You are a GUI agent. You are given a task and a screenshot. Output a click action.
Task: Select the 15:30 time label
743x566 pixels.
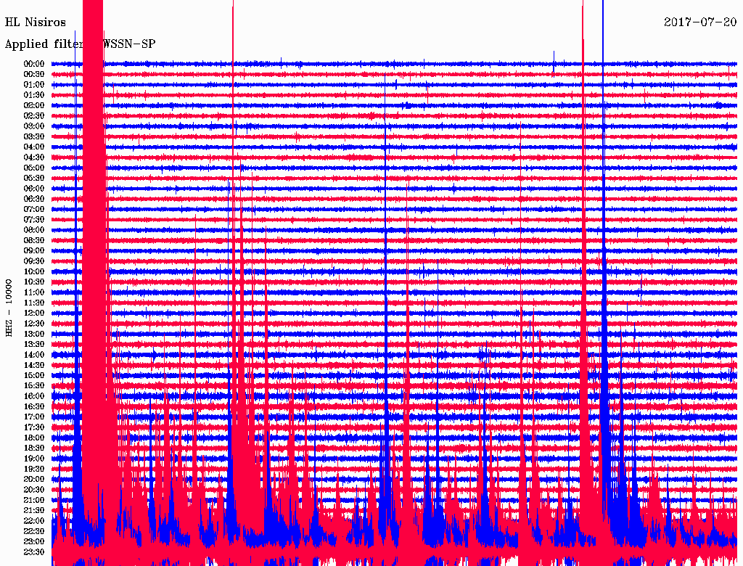34,385
